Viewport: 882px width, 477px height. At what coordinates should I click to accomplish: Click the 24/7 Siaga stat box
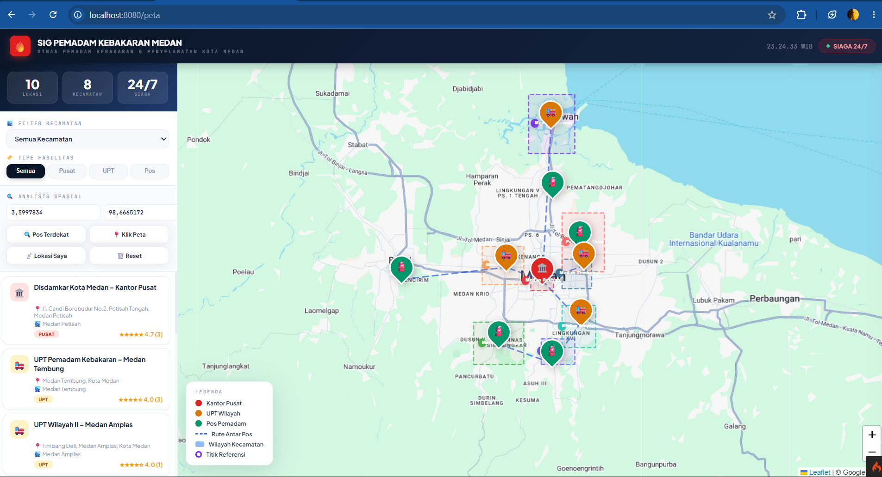(143, 87)
